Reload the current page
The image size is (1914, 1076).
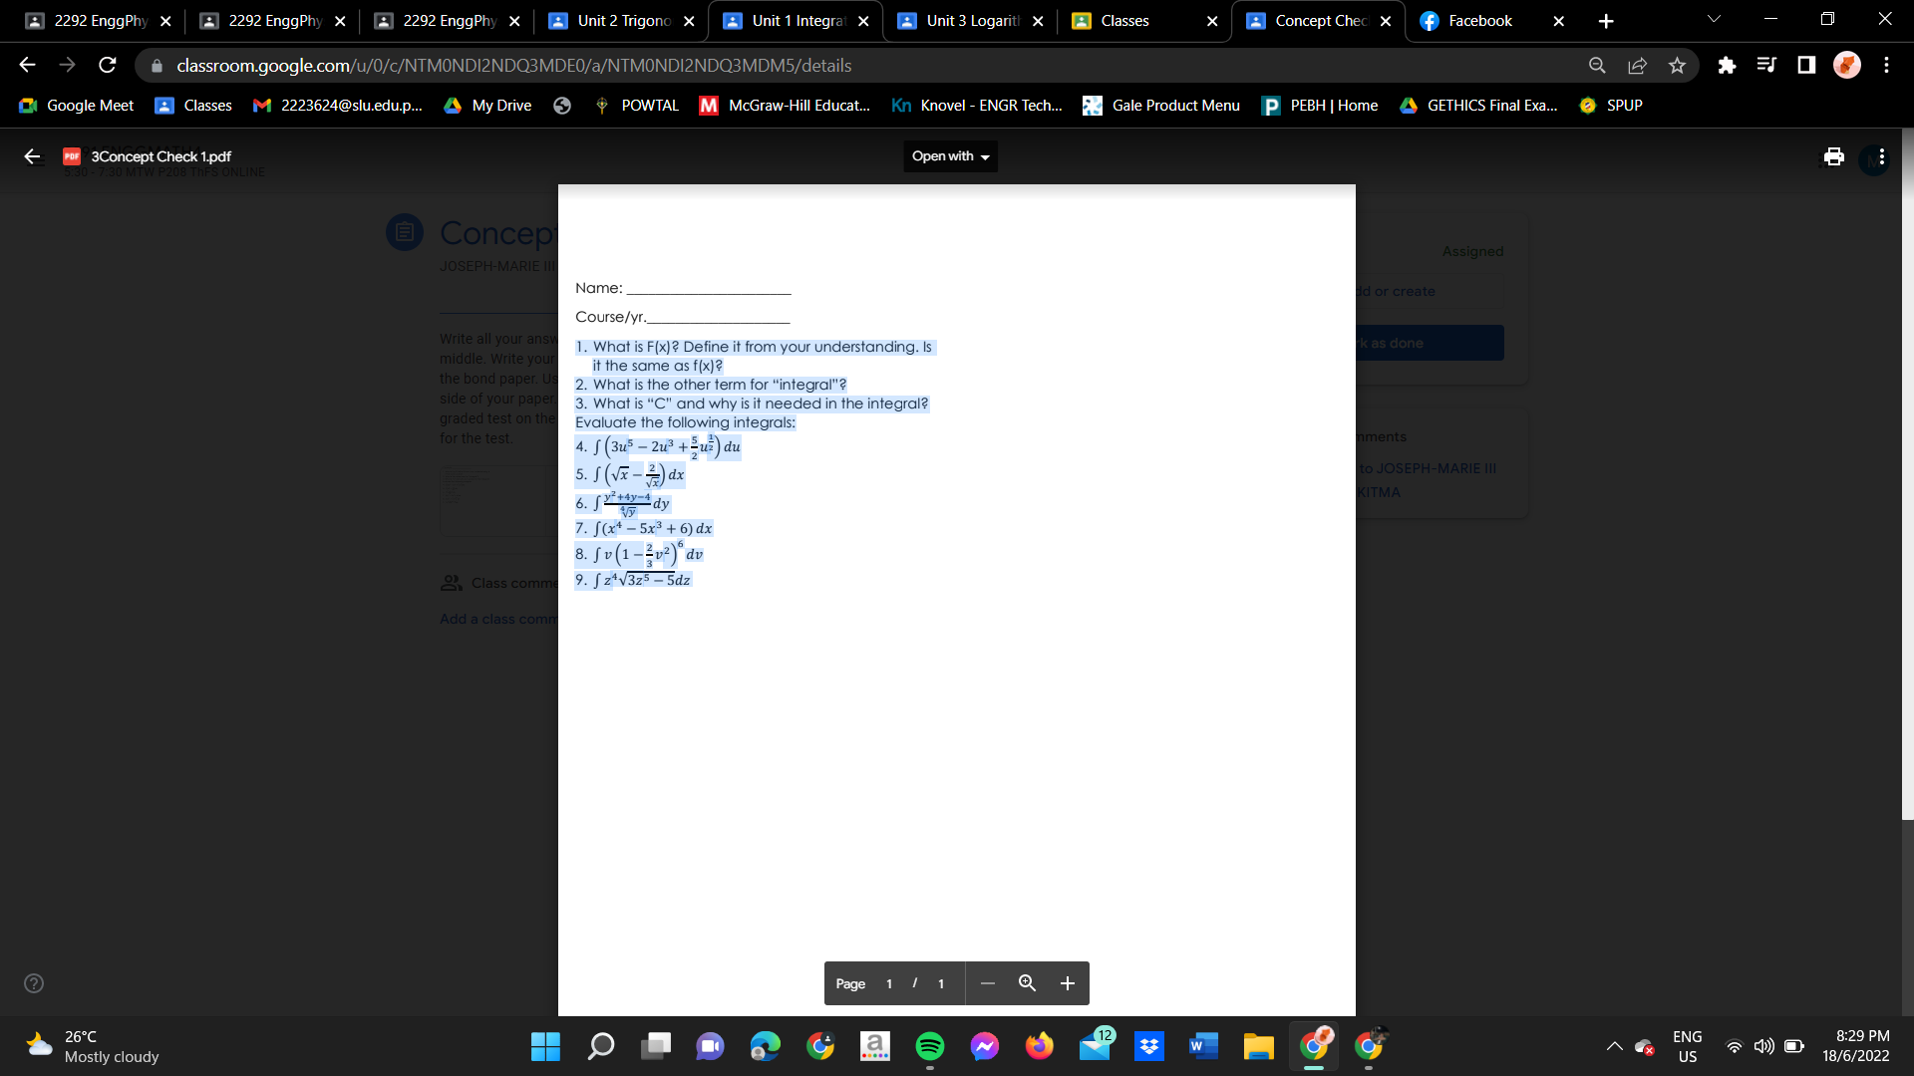click(108, 65)
